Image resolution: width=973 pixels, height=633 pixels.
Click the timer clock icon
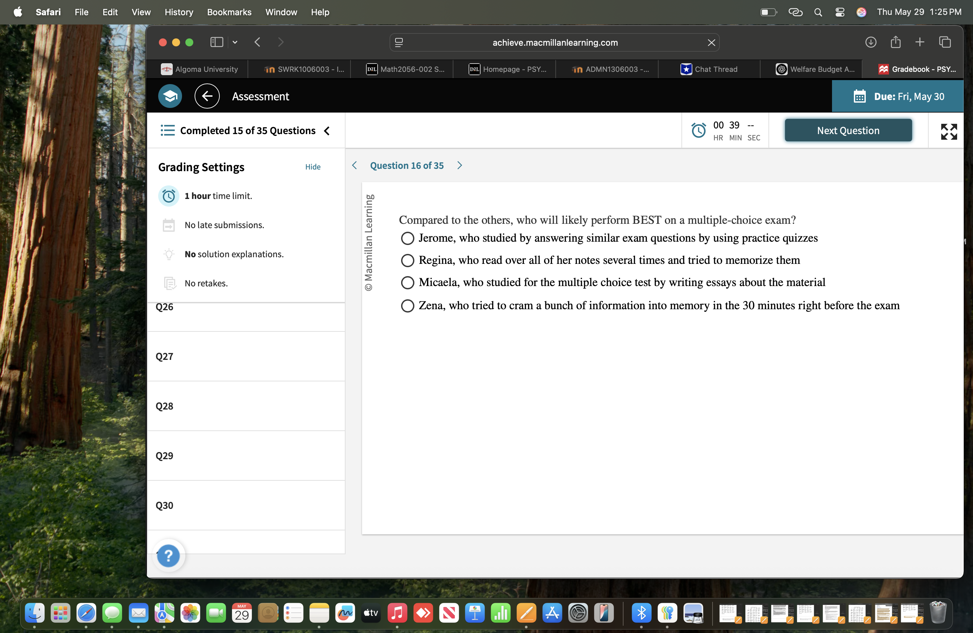[699, 130]
